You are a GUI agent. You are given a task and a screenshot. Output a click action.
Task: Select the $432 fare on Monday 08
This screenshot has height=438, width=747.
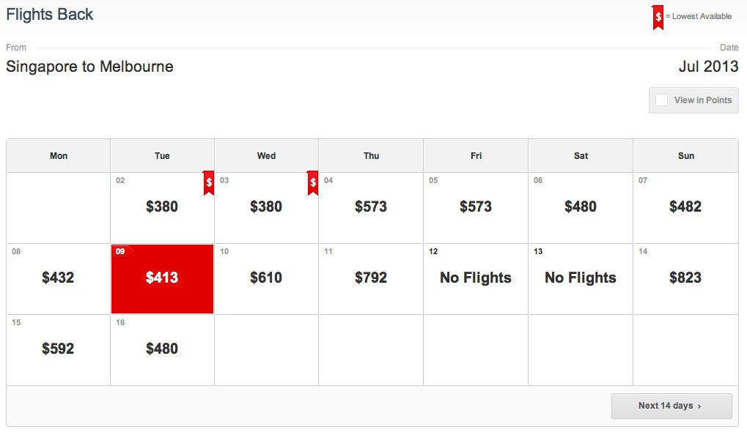[x=58, y=278]
